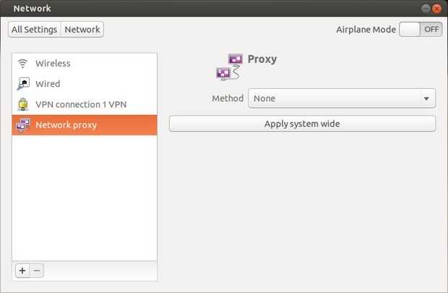This screenshot has width=448, height=293.
Task: Click the VPN padlock icon
Action: 22,104
